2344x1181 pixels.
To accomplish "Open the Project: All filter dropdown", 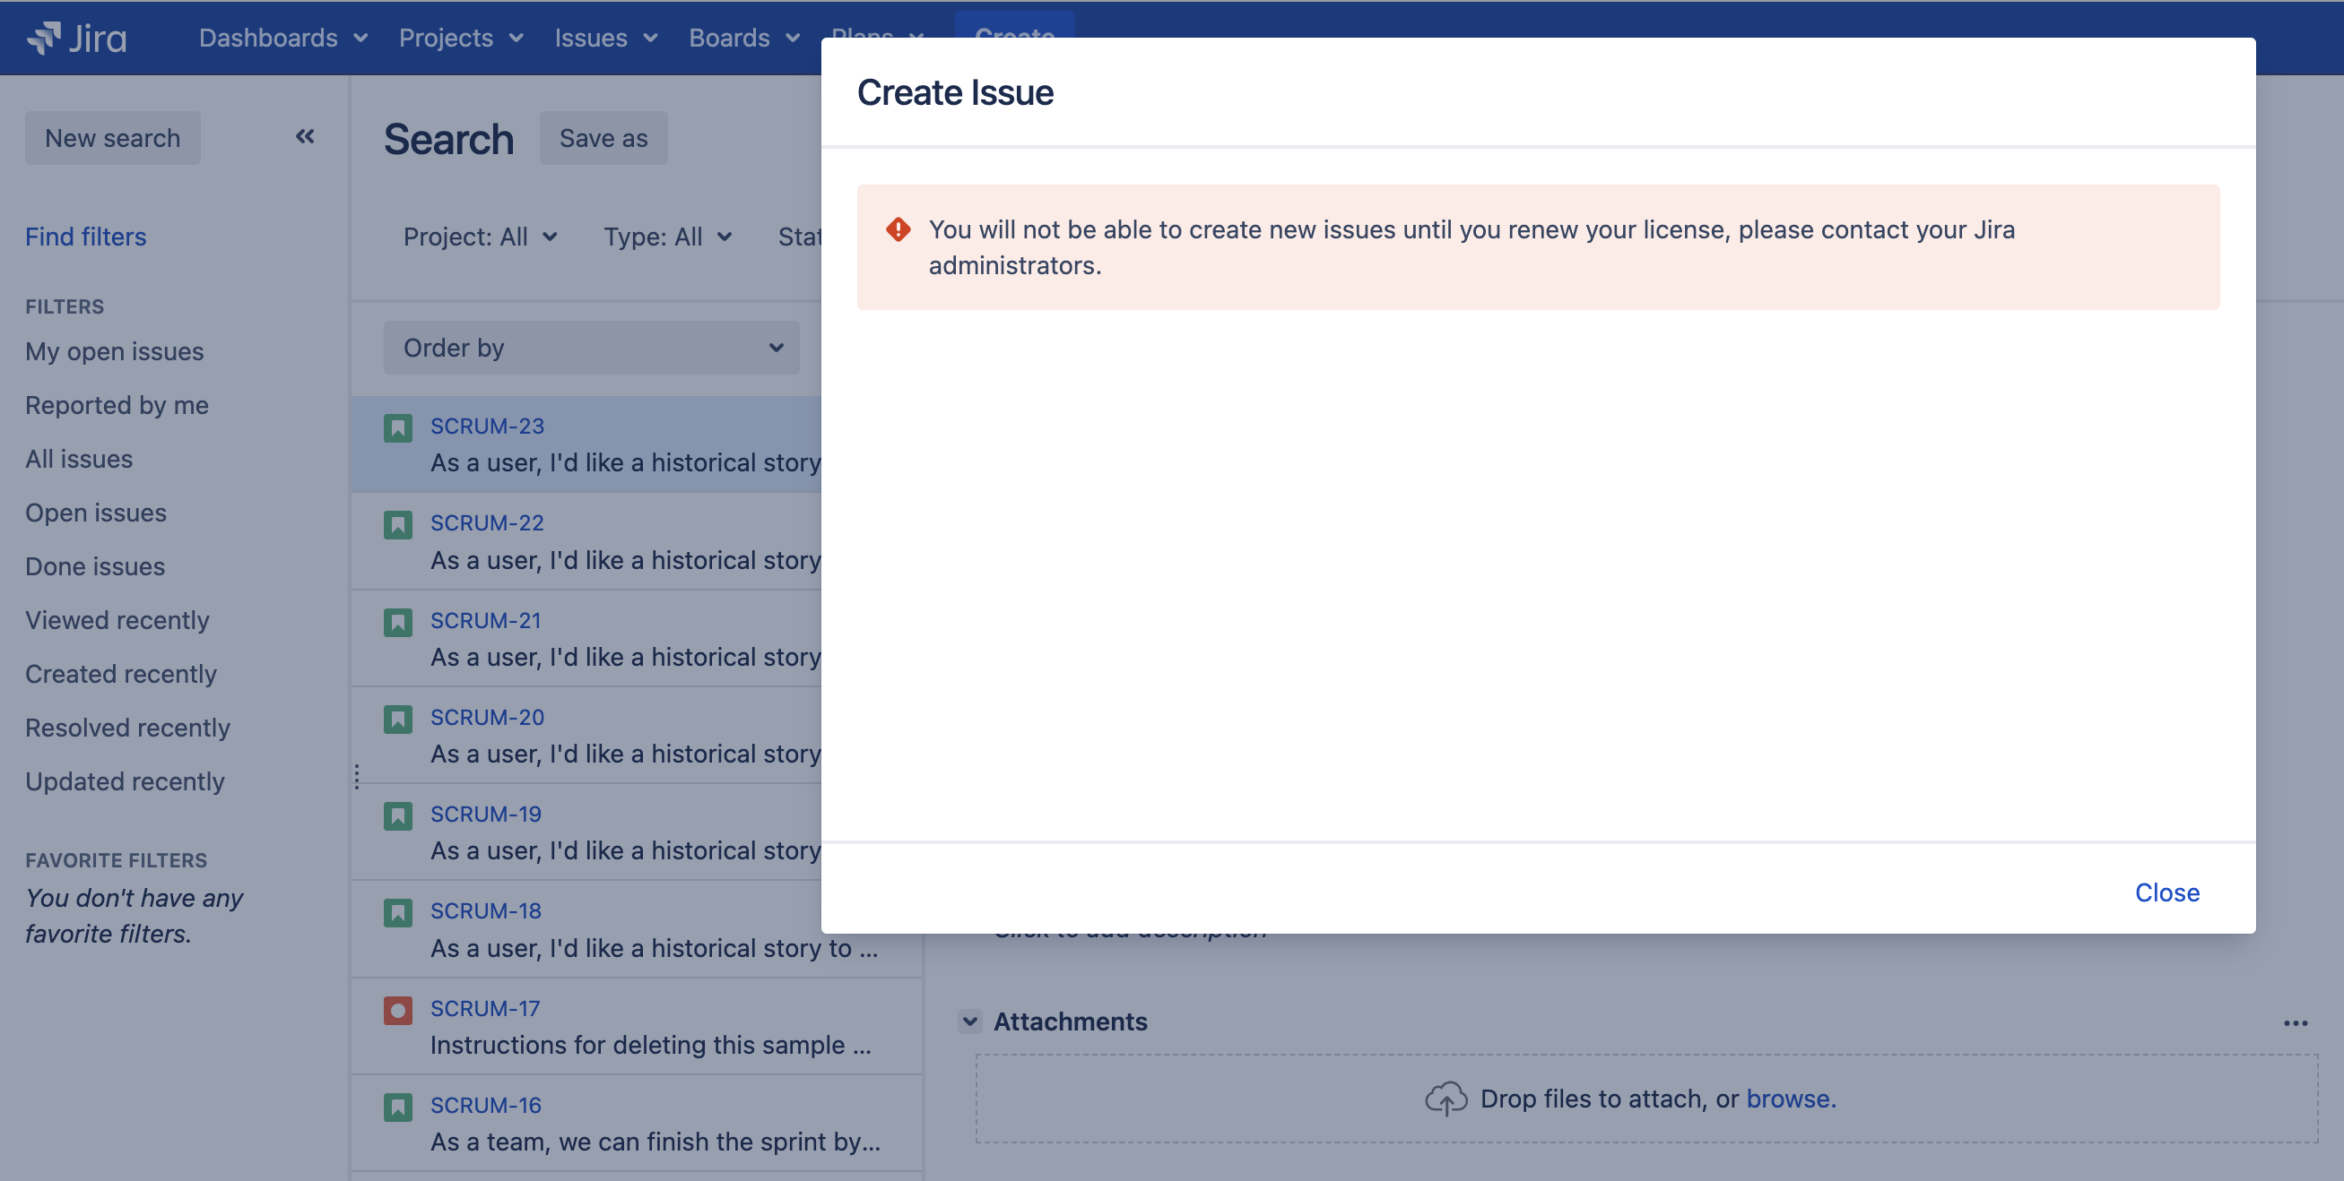I will [480, 237].
